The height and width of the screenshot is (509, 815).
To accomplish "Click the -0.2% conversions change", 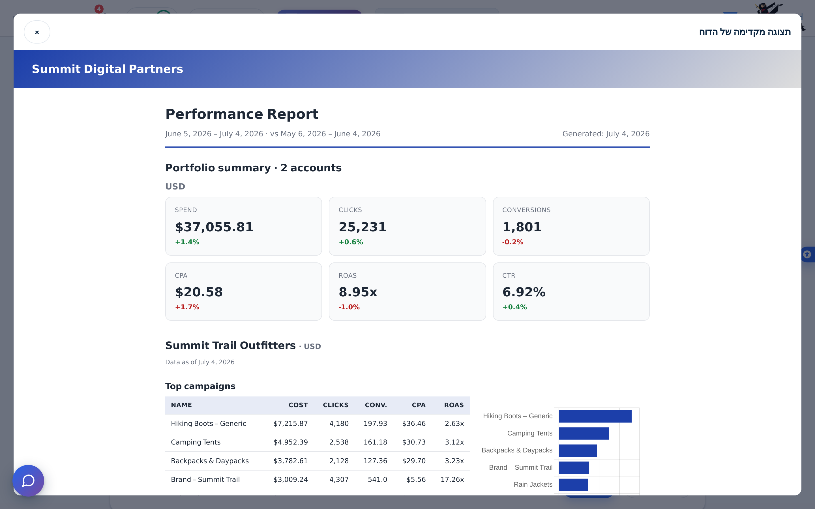I will (x=512, y=242).
